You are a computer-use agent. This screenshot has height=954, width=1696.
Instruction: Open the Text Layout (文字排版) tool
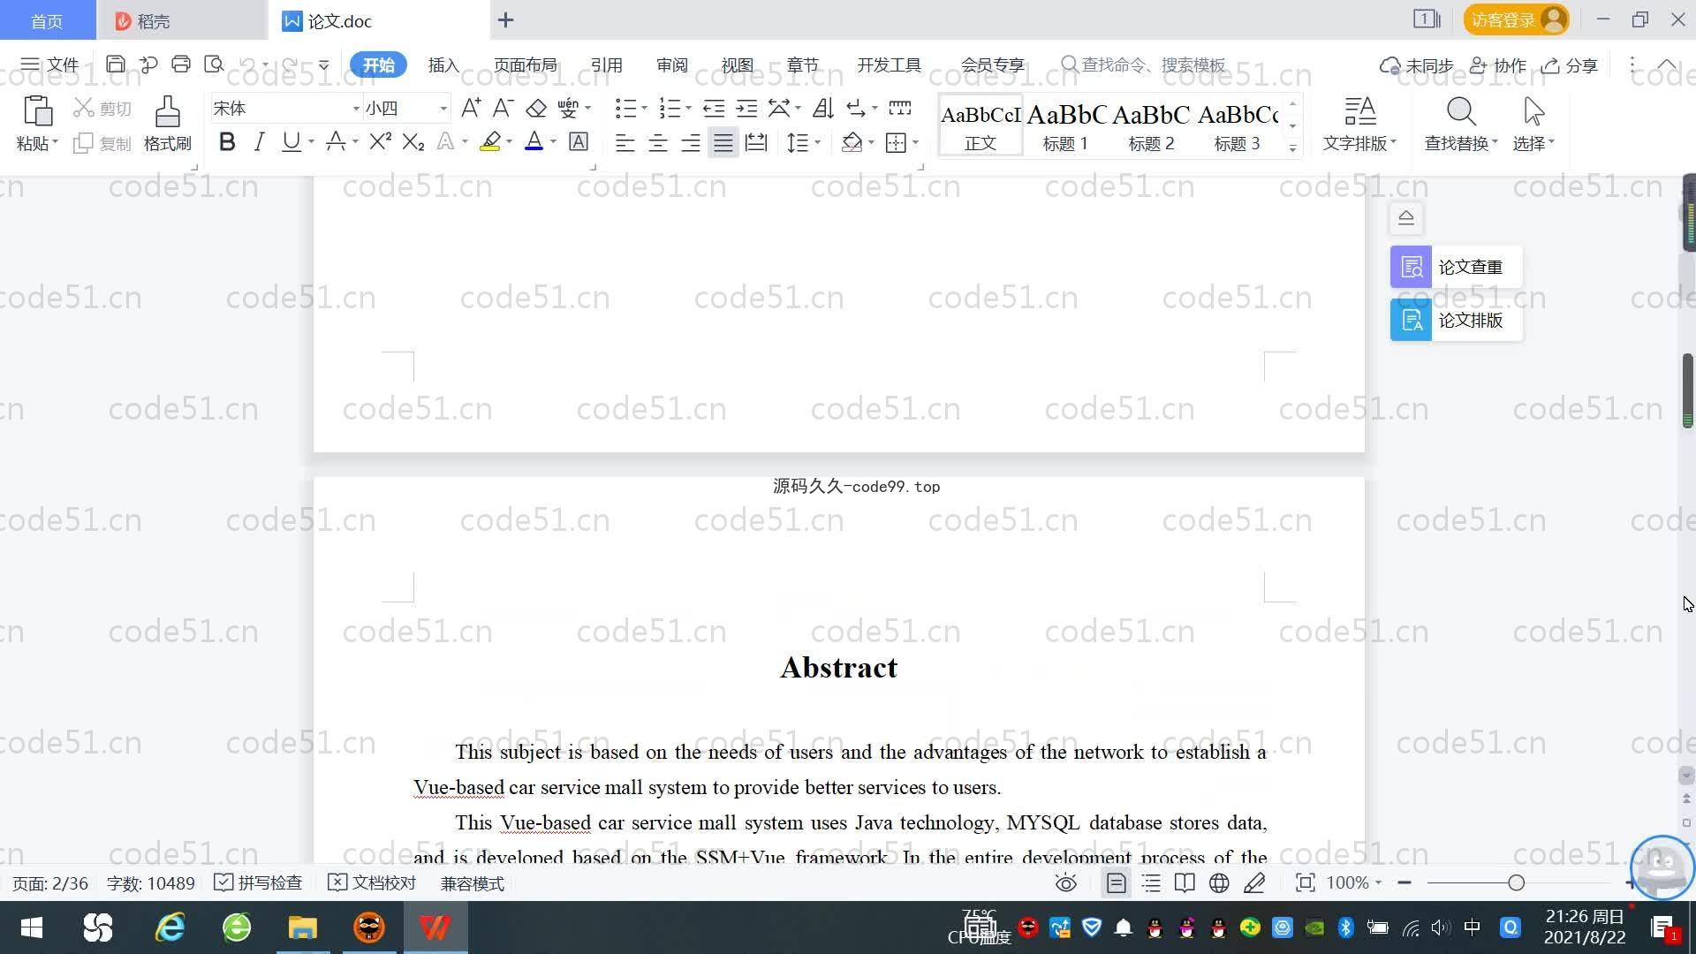1359,124
